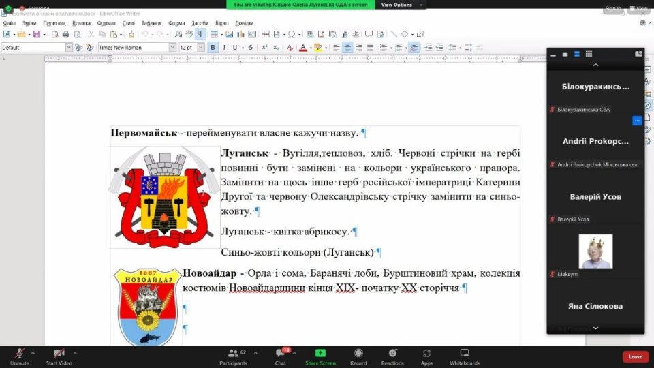
Task: Expand the Font Color dropdown arrow
Action: (311, 48)
